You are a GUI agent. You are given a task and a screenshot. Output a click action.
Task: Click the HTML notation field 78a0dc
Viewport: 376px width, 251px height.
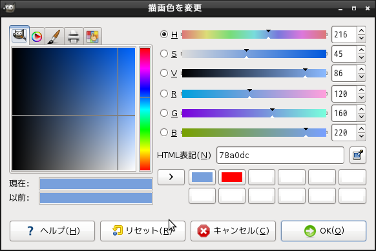pos(280,156)
